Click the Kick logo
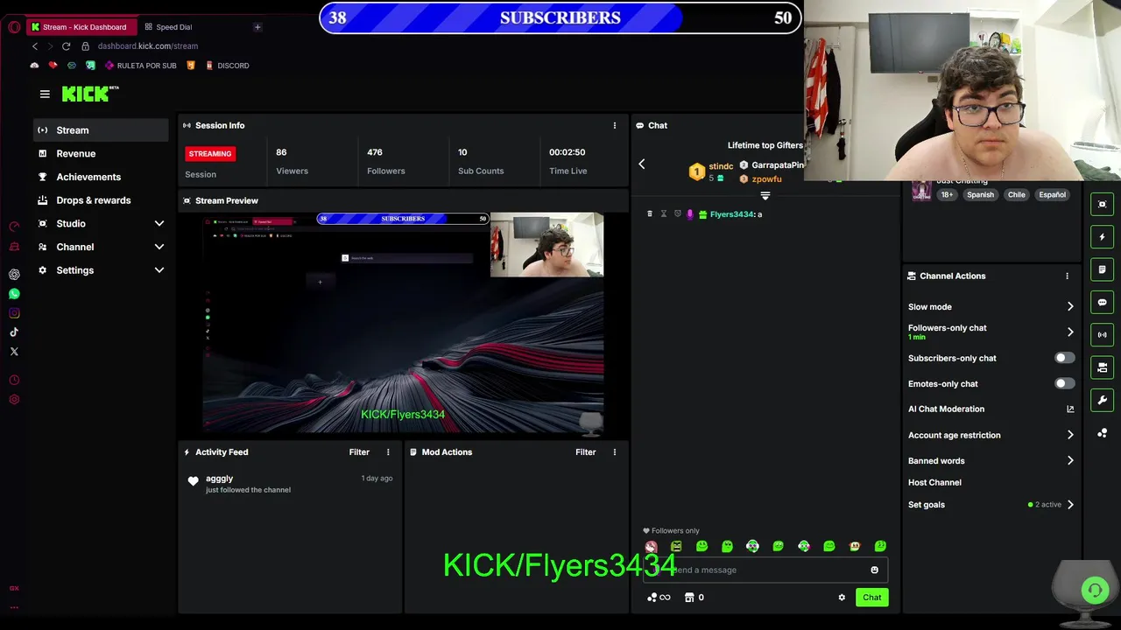Image resolution: width=1121 pixels, height=630 pixels. click(x=90, y=94)
